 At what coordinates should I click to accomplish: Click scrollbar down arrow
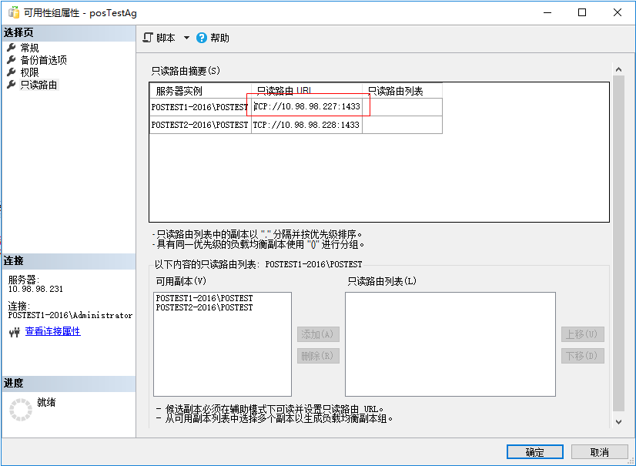(618, 422)
